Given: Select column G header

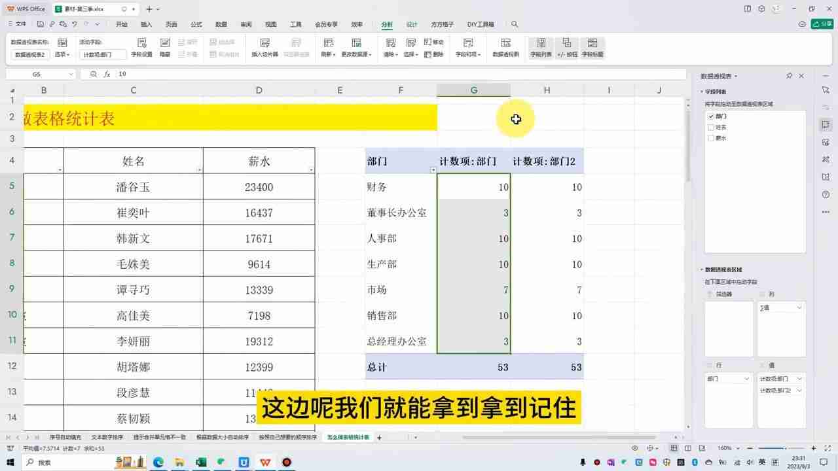Looking at the screenshot, I should pyautogui.click(x=474, y=90).
